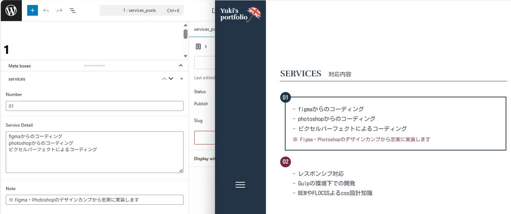Open the document overview list view
This screenshot has width=511, height=214.
point(73,10)
